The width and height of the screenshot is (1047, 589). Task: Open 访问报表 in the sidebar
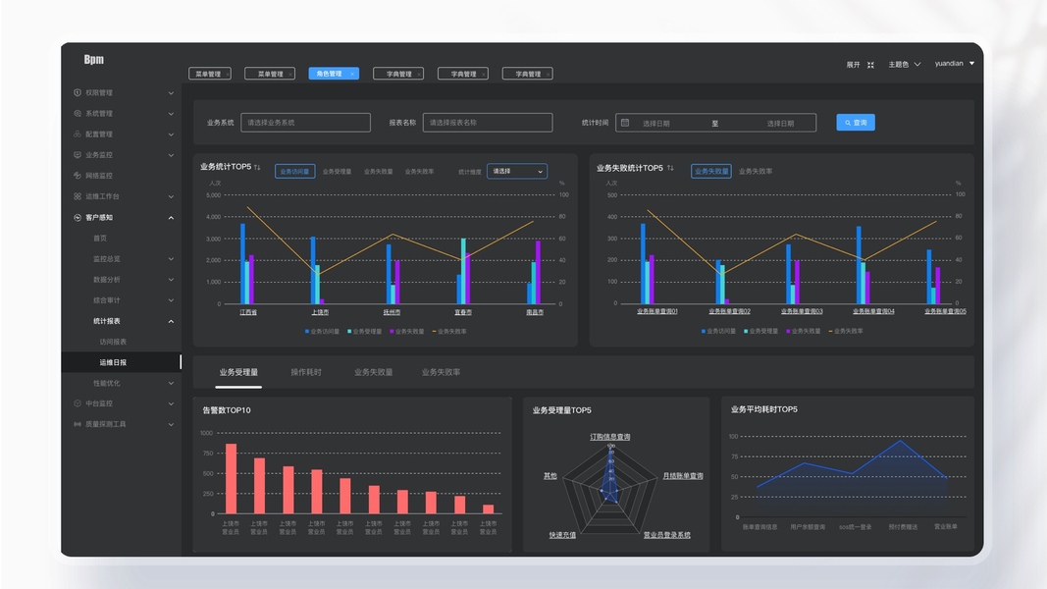click(113, 342)
